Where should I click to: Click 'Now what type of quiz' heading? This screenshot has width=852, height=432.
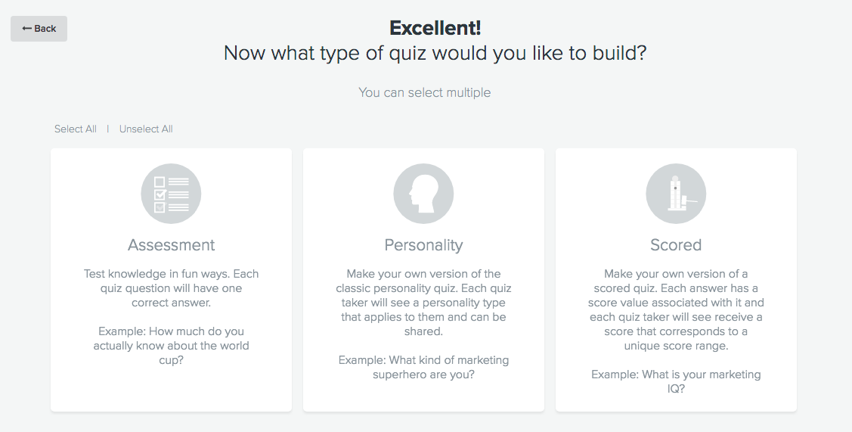tap(435, 53)
